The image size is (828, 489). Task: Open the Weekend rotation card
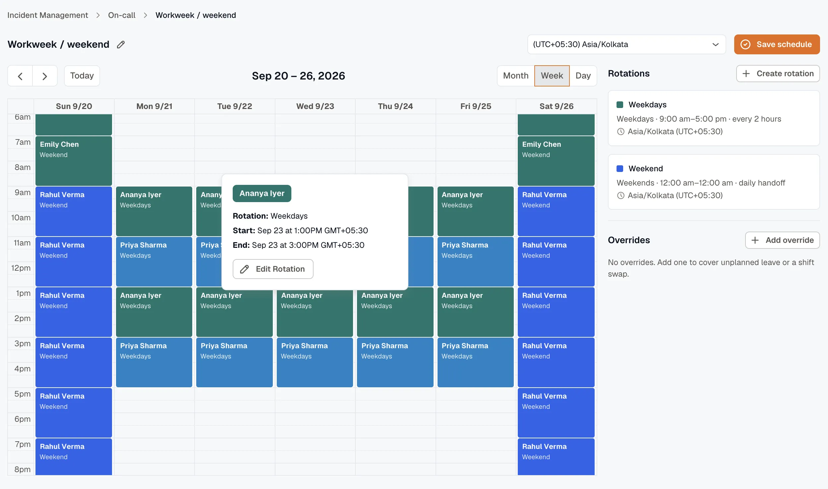(x=714, y=182)
